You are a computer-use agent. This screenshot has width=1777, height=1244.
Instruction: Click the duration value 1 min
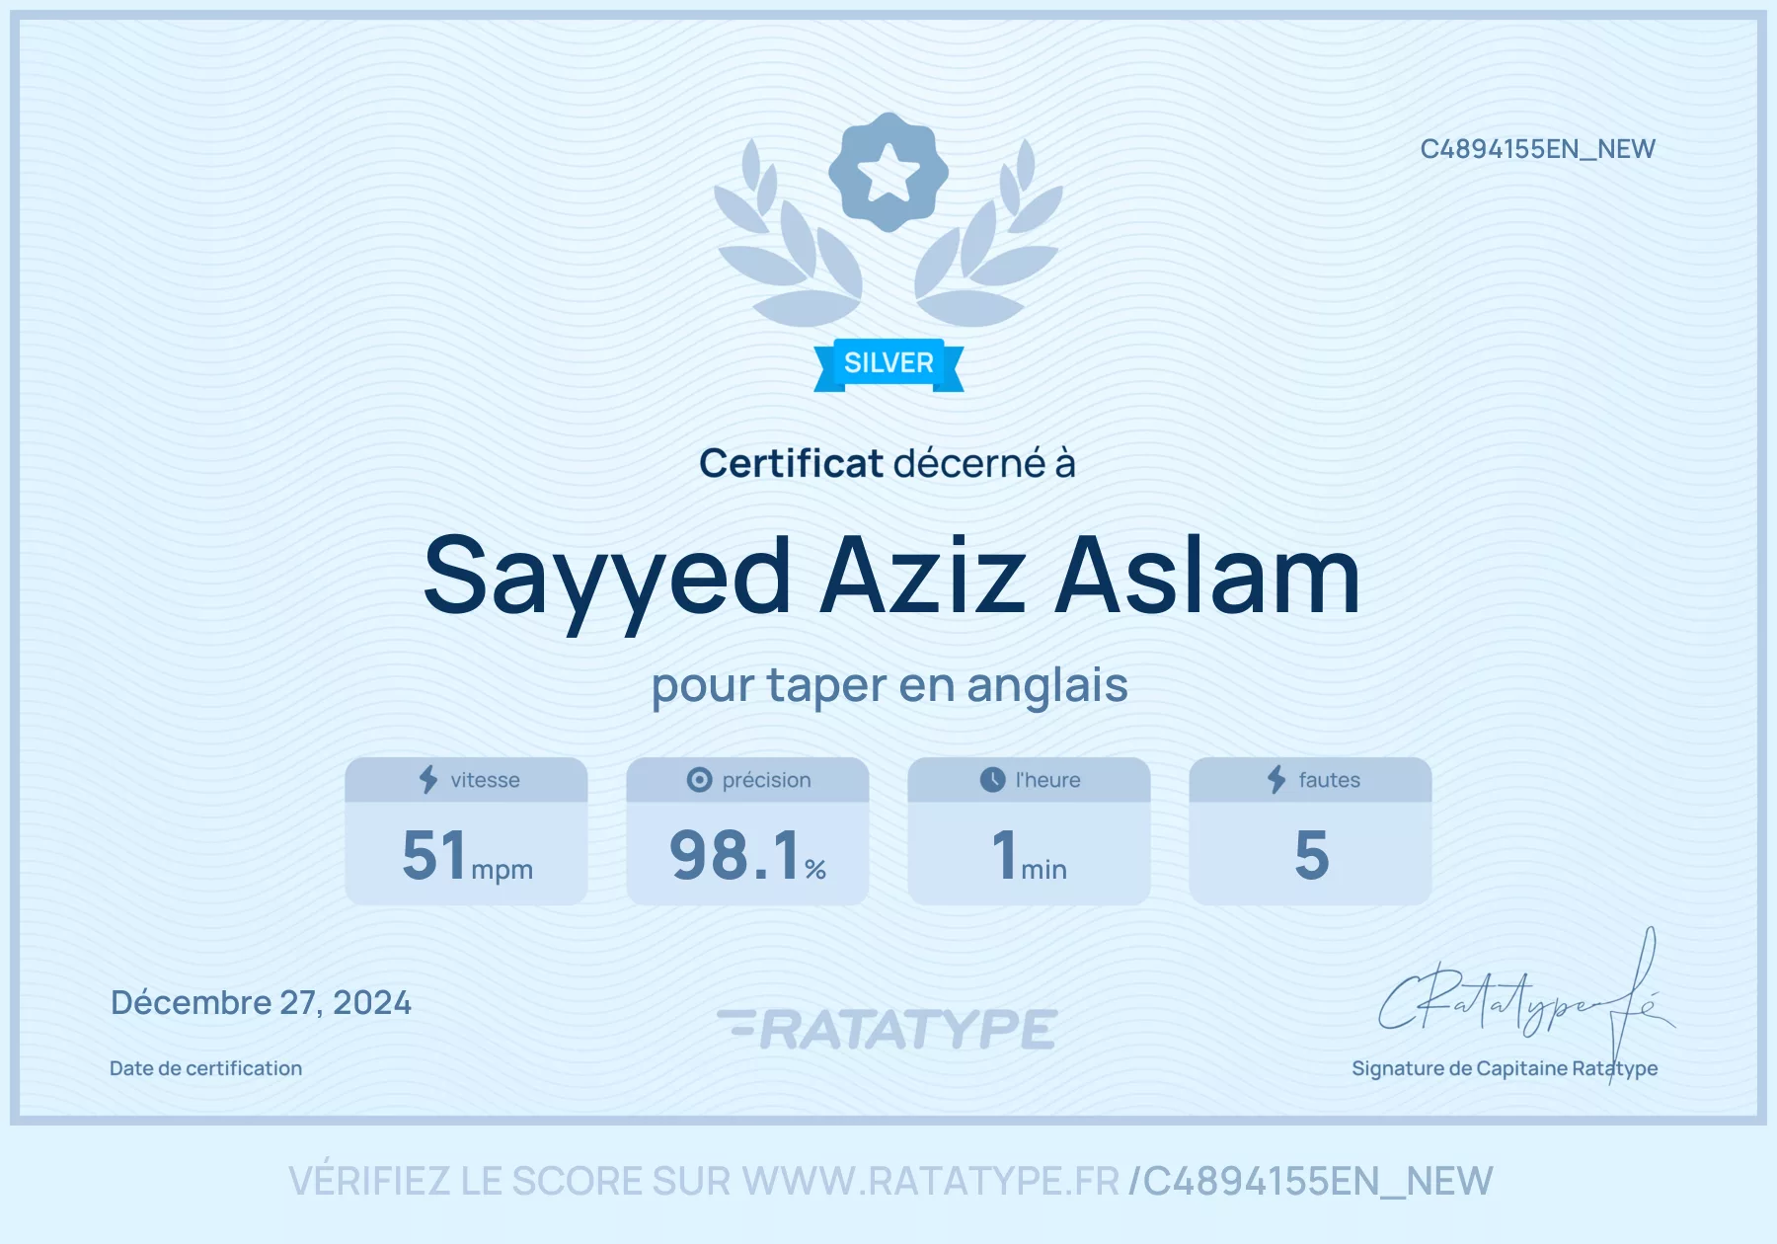pyautogui.click(x=1029, y=855)
